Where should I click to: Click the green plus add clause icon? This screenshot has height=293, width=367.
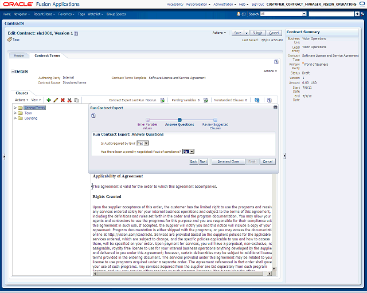[x=49, y=100]
